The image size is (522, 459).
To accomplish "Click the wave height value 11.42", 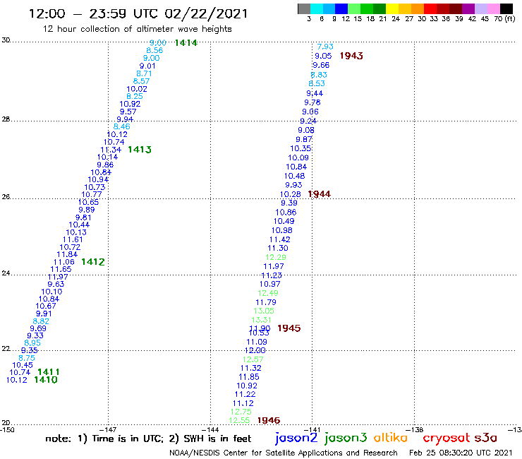I will [279, 239].
